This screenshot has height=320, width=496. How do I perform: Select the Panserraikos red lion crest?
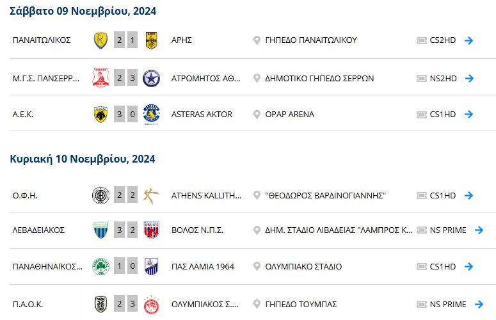(100, 78)
